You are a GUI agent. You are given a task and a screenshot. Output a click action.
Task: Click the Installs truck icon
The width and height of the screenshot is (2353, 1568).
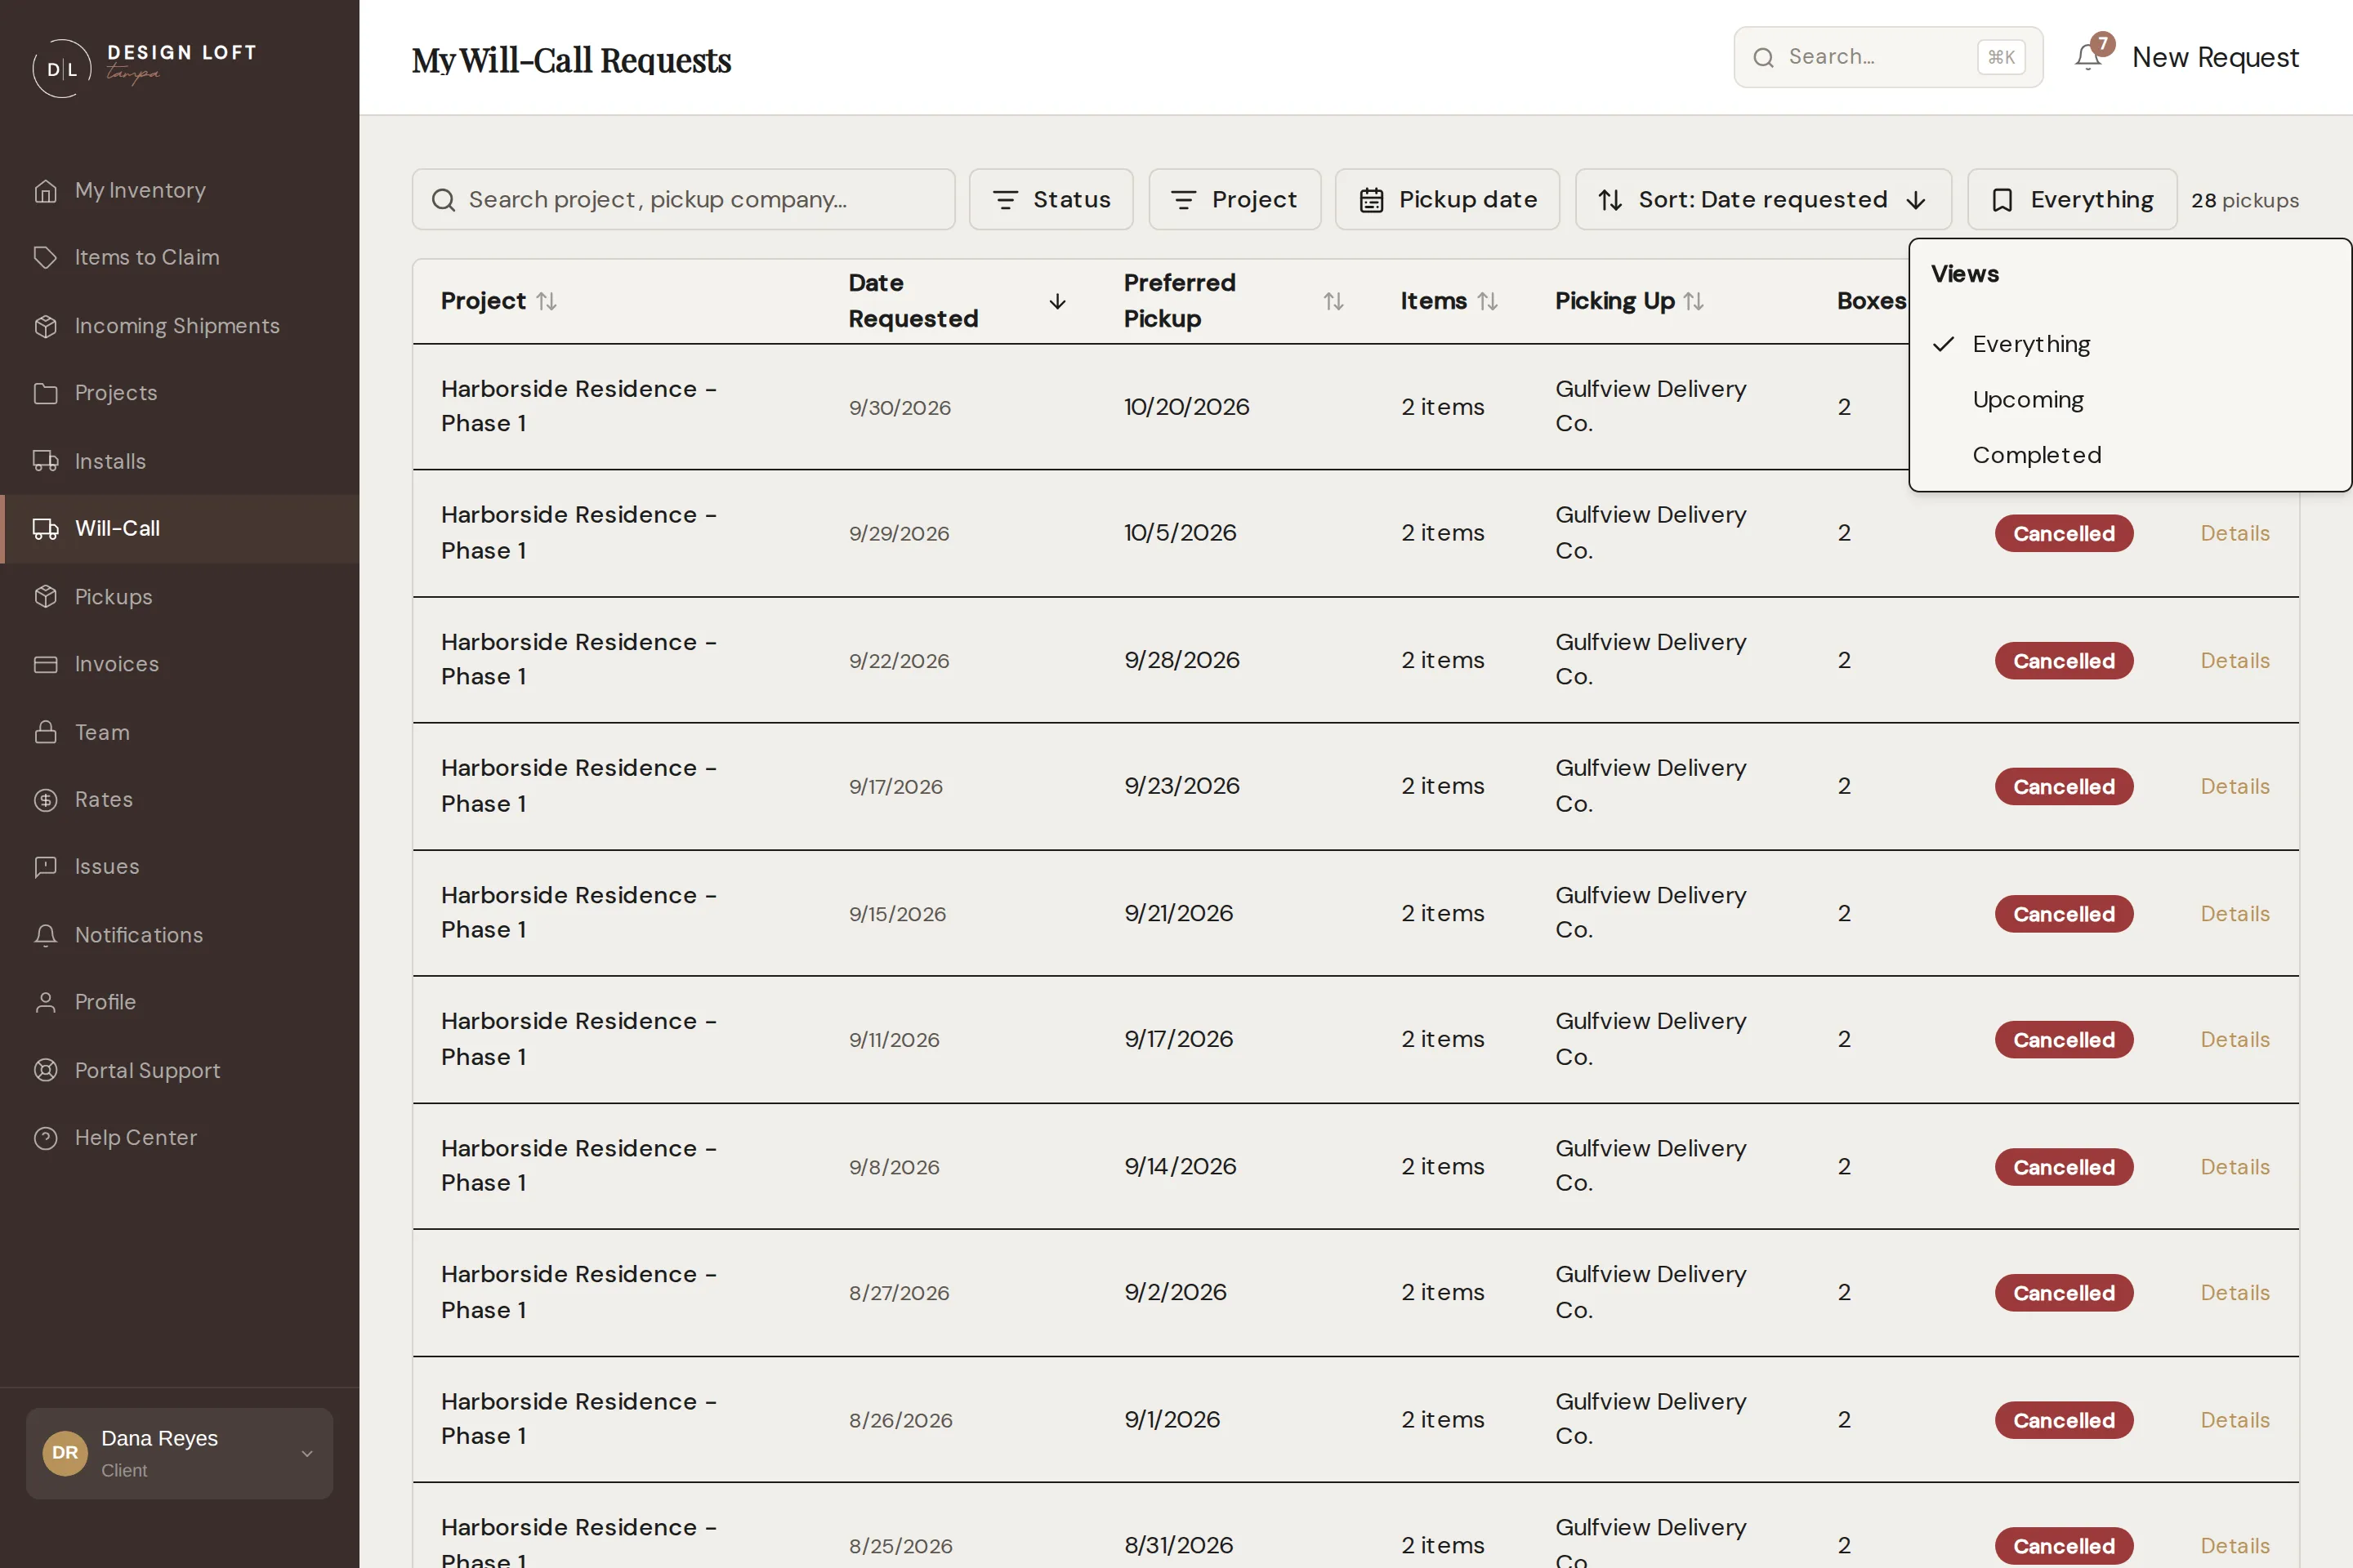45,461
